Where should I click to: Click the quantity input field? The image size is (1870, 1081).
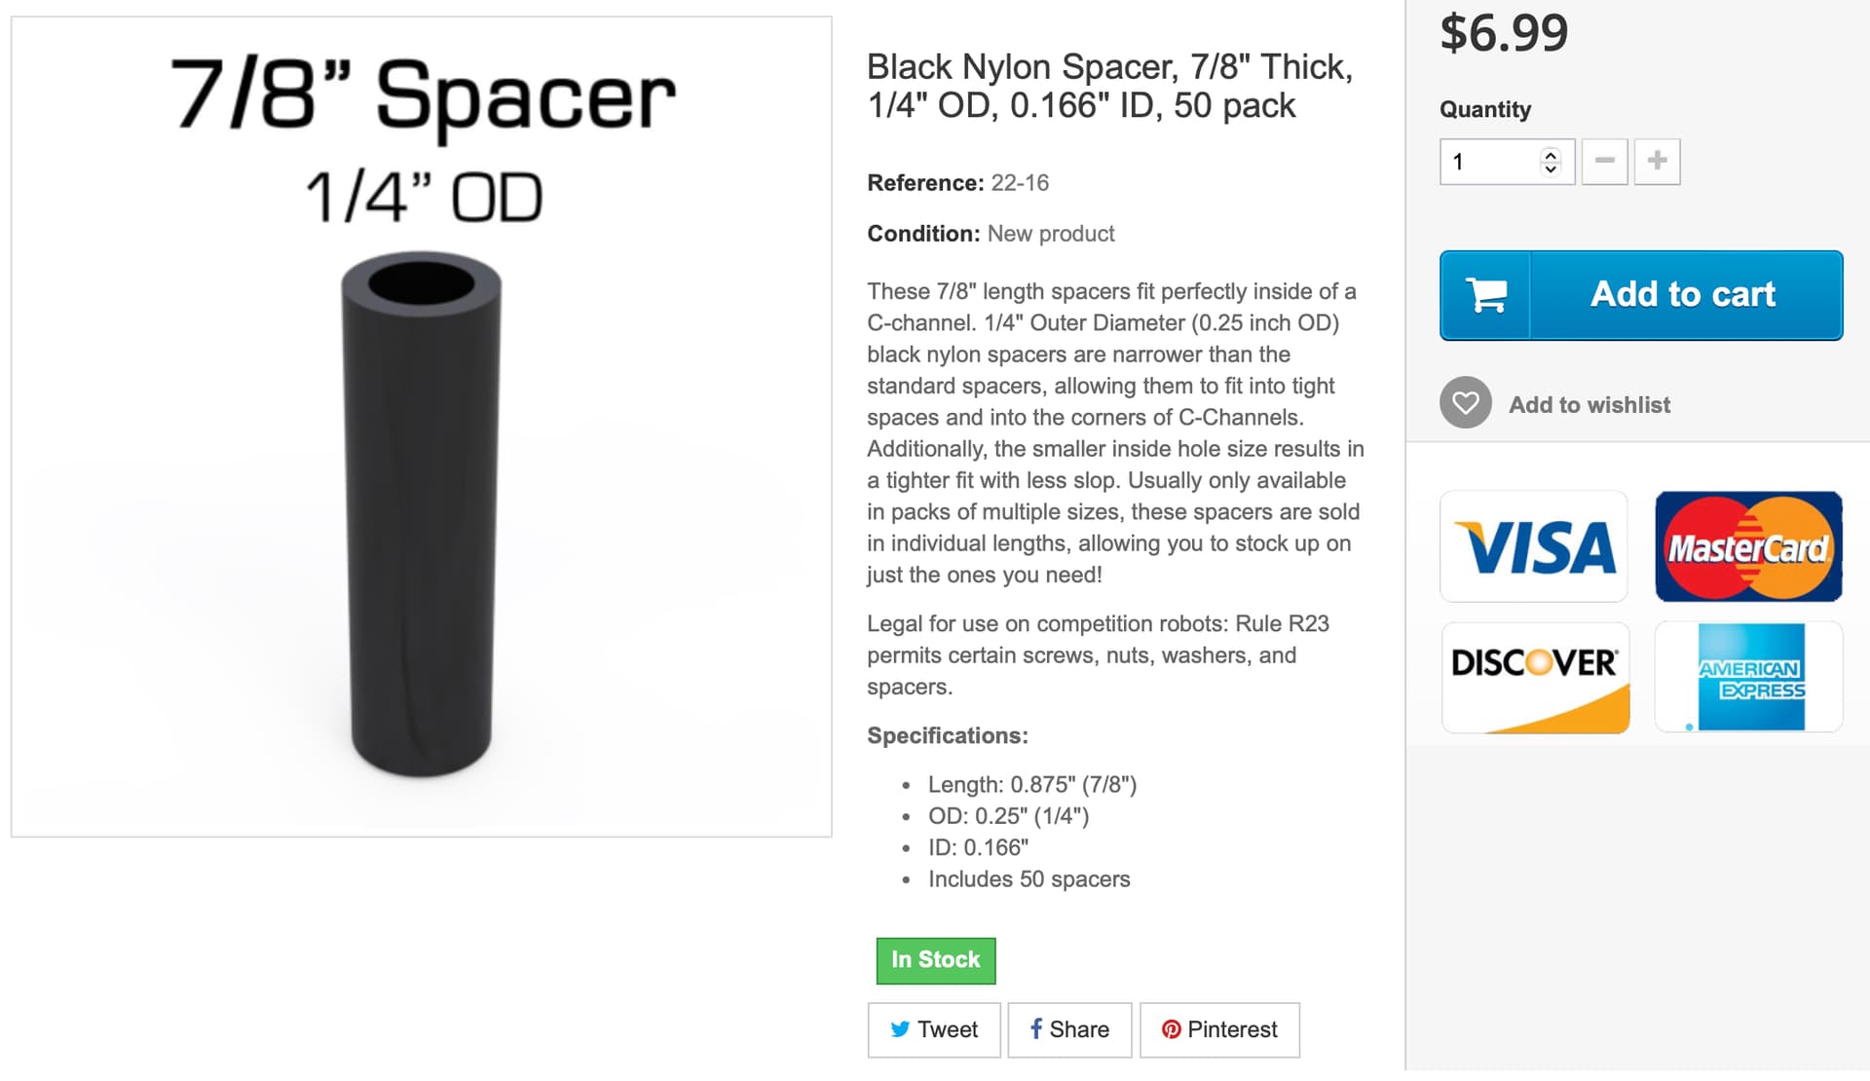point(1490,162)
